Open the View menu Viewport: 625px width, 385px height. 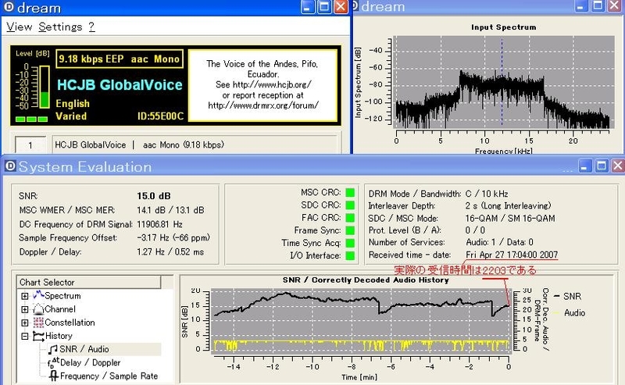[19, 27]
